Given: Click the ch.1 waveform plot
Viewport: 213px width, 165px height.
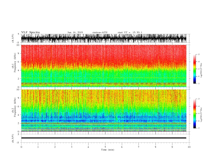Looking at the screenshot, I should pos(104,38).
